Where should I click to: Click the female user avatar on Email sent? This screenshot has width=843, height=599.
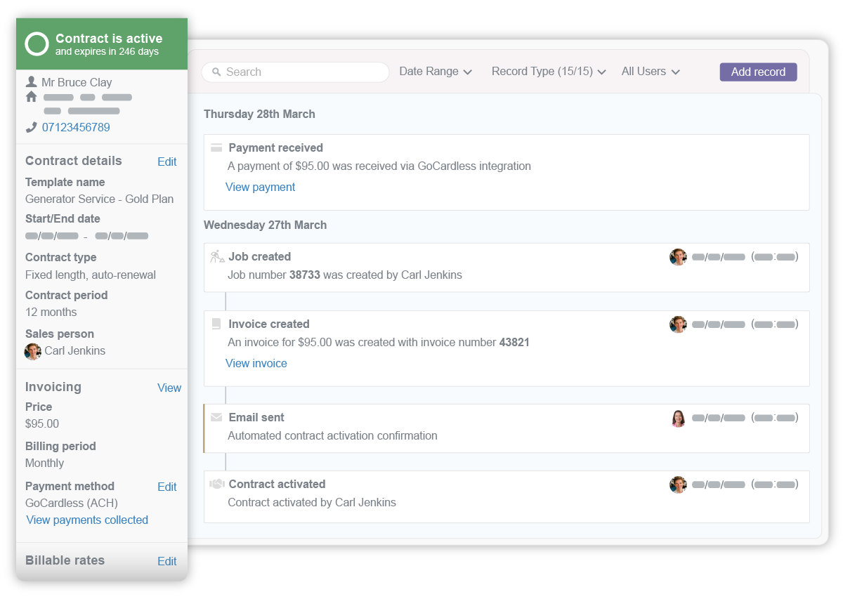(678, 419)
